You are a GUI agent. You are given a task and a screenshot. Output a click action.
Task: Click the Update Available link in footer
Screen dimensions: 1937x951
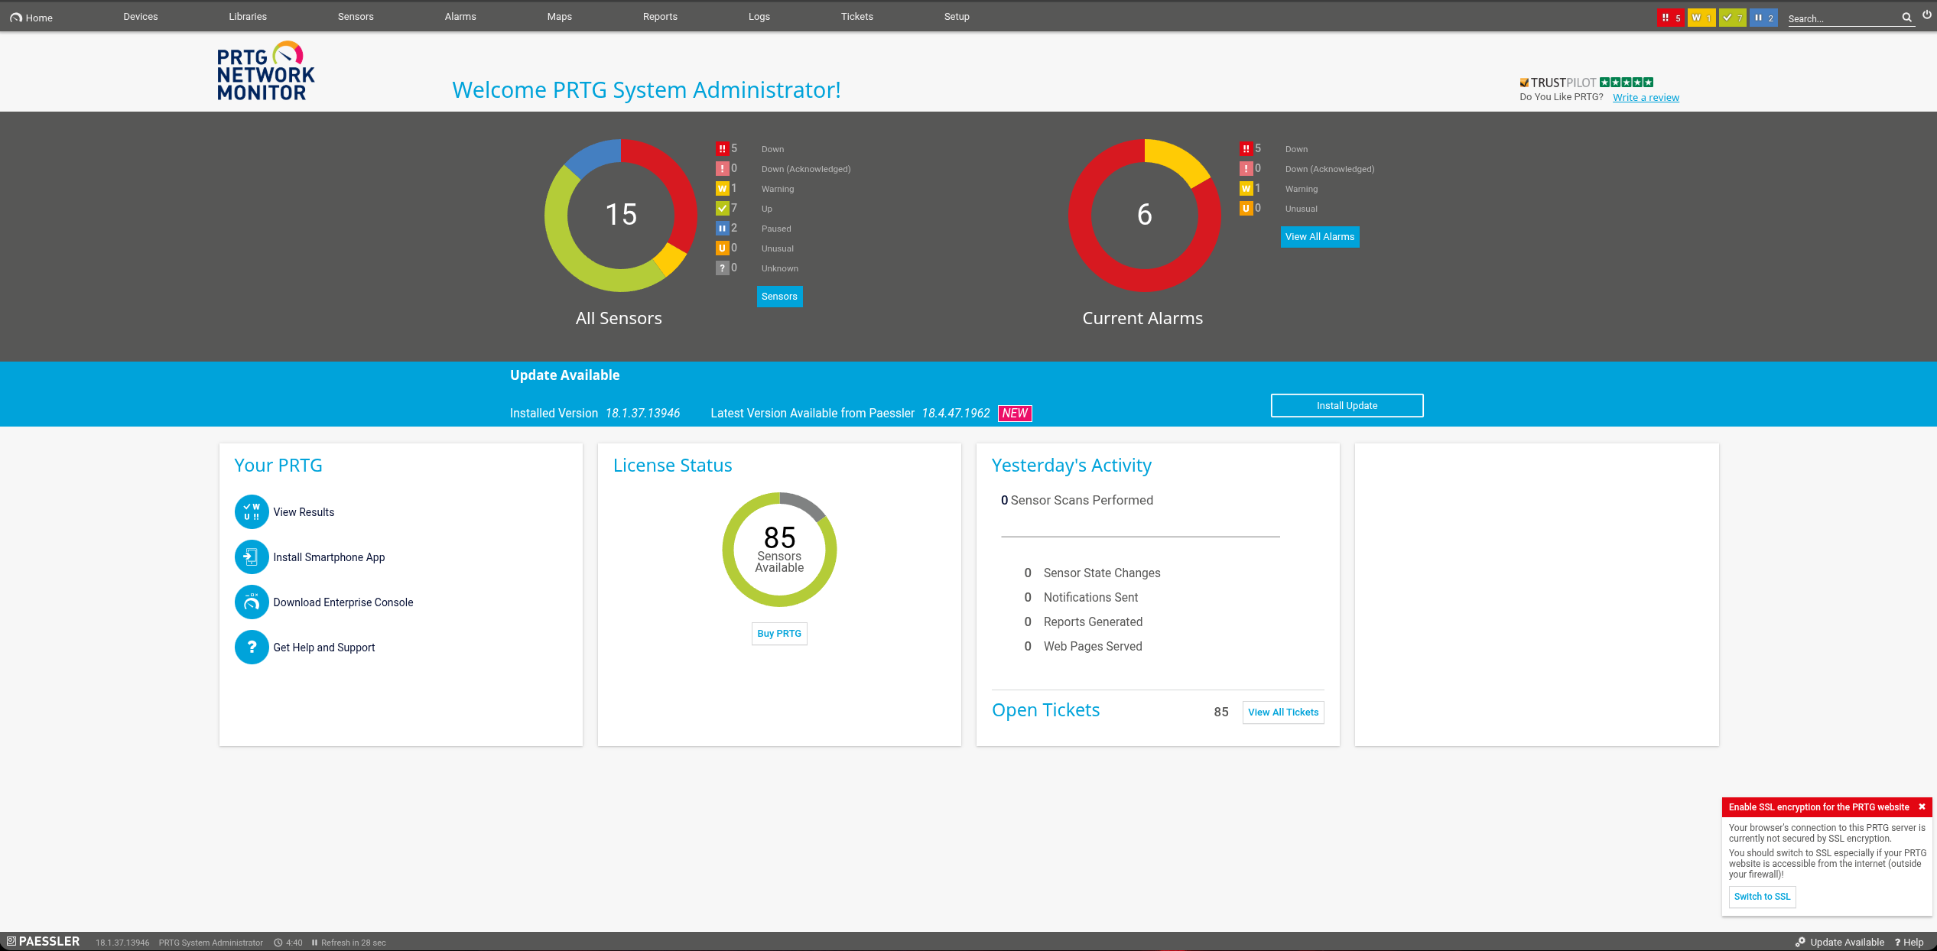click(1840, 943)
